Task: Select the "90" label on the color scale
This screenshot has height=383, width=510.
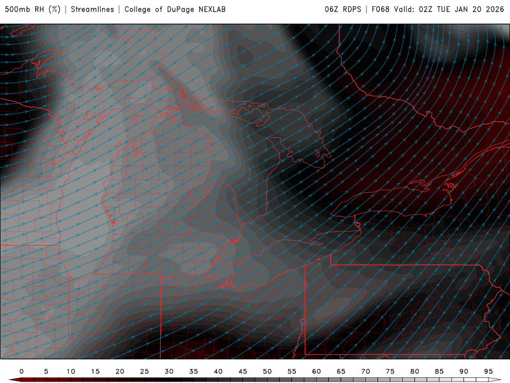Action: point(464,372)
